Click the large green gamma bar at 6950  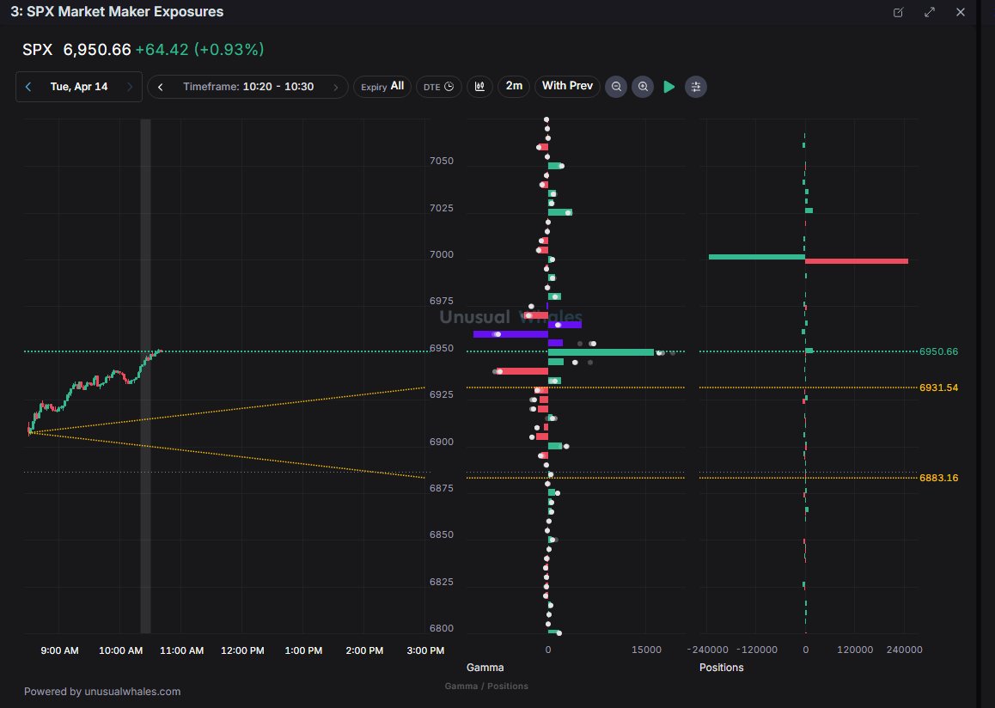pos(601,352)
